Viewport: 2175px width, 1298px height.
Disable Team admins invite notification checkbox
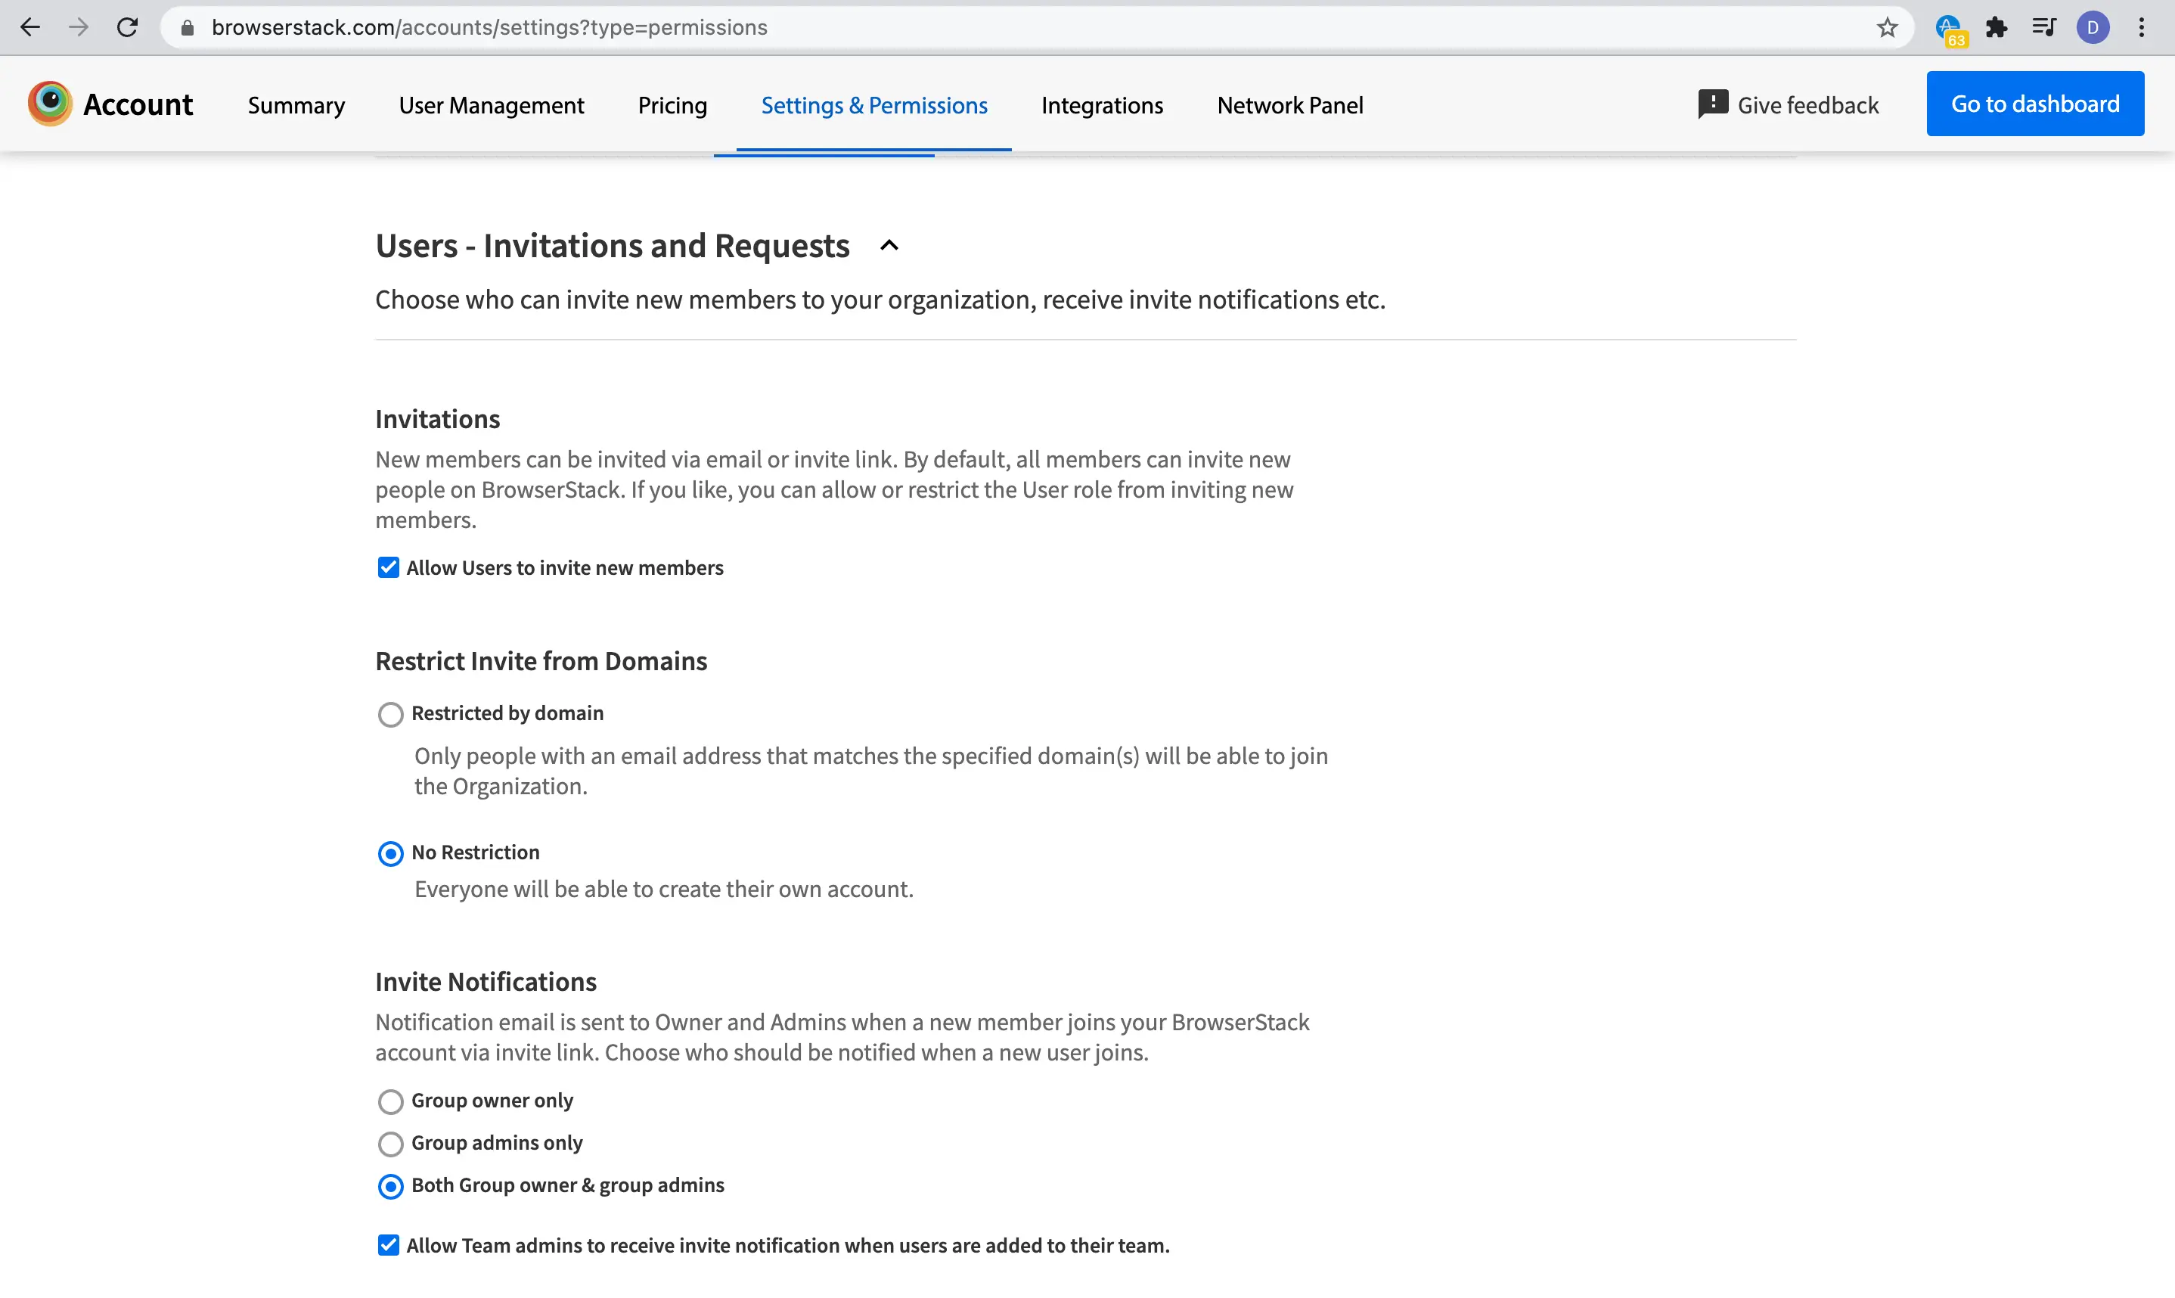pyautogui.click(x=388, y=1244)
